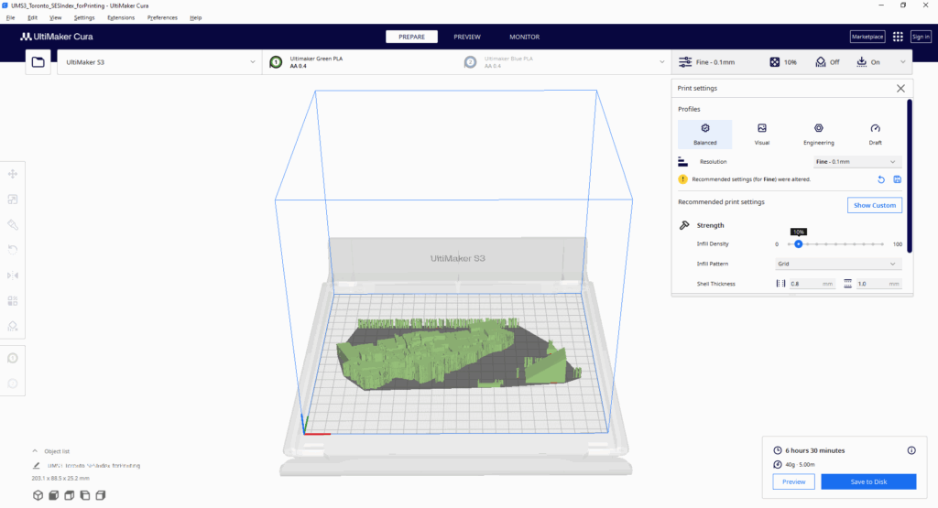Screen dimensions: 938x508
Task: Open the Resolution Fine - 0.1mm dropdown
Action: 857,161
